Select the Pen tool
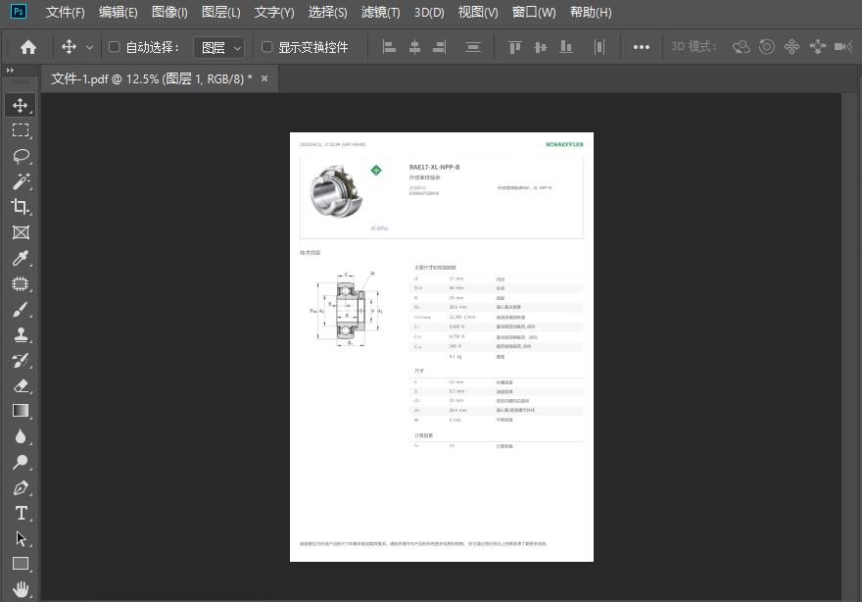Viewport: 862px width, 602px height. [21, 488]
